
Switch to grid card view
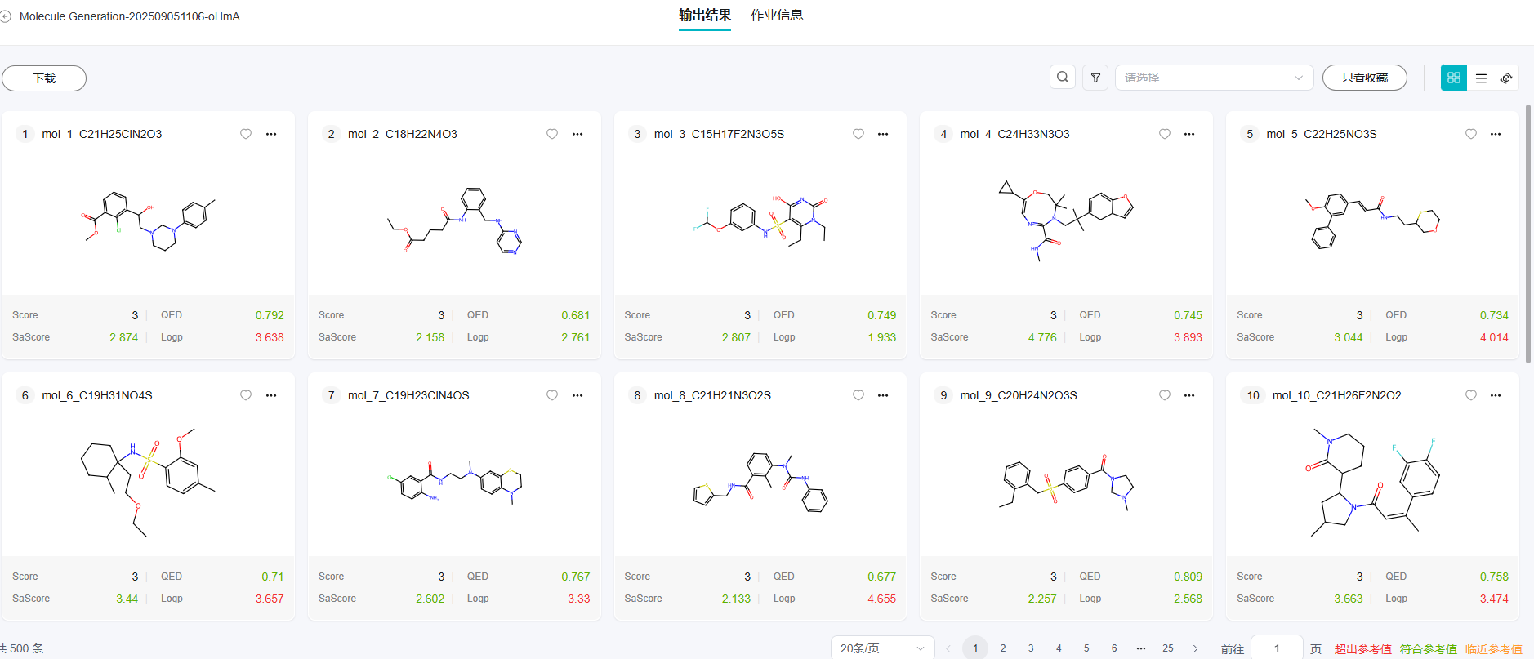[x=1454, y=78]
